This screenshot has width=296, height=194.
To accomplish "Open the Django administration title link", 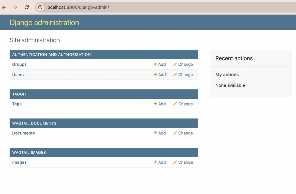I will coord(44,23).
